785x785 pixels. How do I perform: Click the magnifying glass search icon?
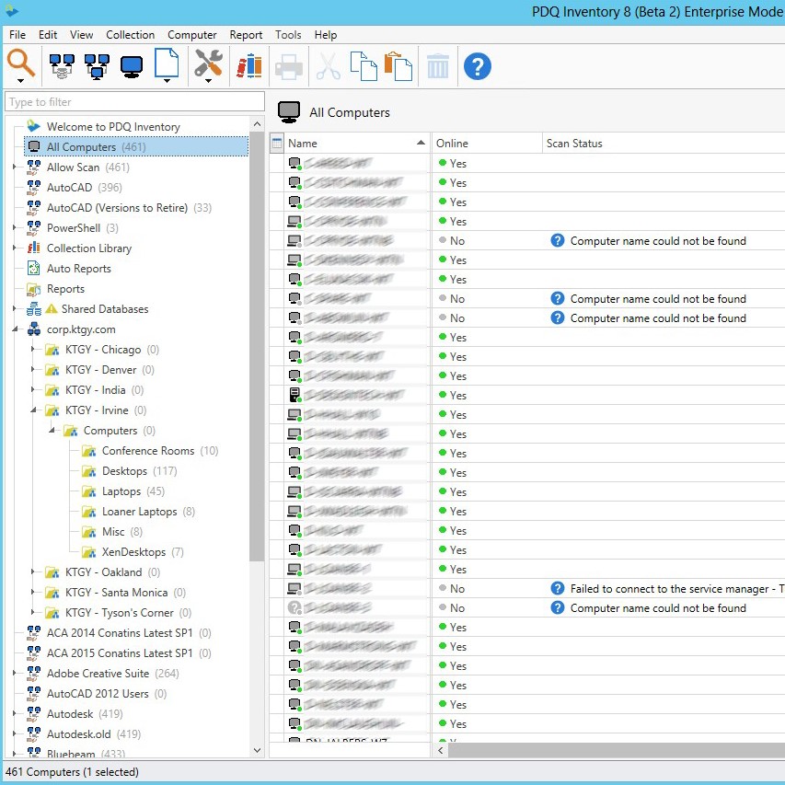[21, 63]
